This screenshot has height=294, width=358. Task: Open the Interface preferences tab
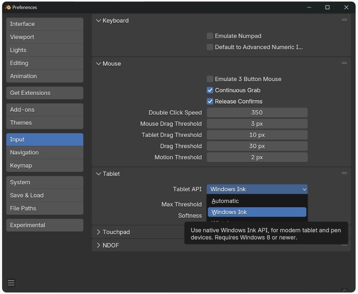coord(45,24)
